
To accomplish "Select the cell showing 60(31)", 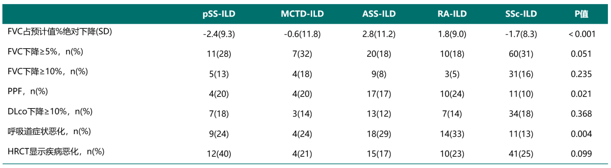I will 521,54.
